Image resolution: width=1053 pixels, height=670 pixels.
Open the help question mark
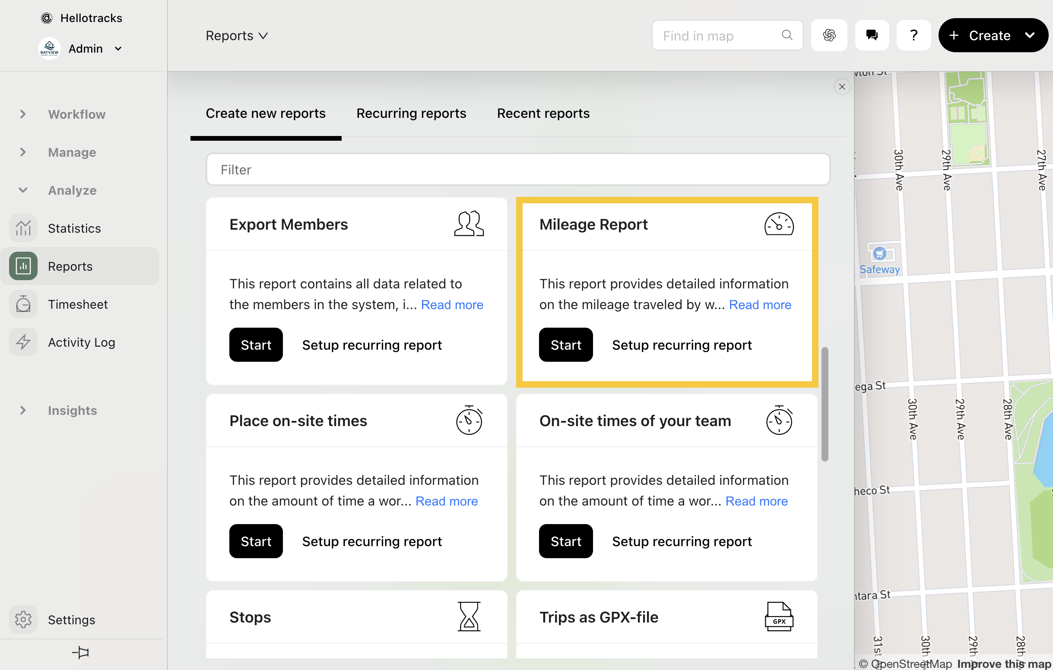coord(914,35)
